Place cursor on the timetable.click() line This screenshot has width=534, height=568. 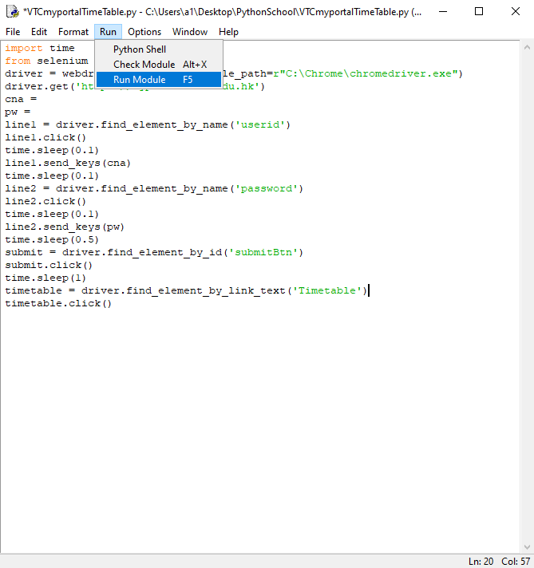click(58, 304)
